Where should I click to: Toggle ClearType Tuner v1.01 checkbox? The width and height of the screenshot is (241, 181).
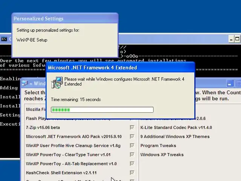pos(132,155)
